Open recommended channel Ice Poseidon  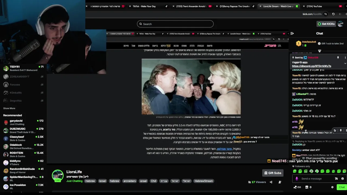coord(23,187)
